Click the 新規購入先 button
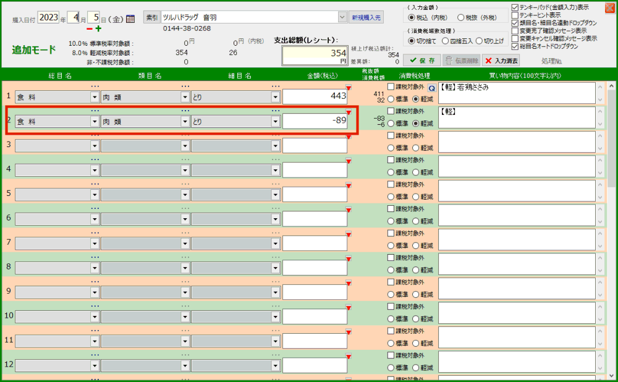Image resolution: width=618 pixels, height=382 pixels. click(x=366, y=17)
